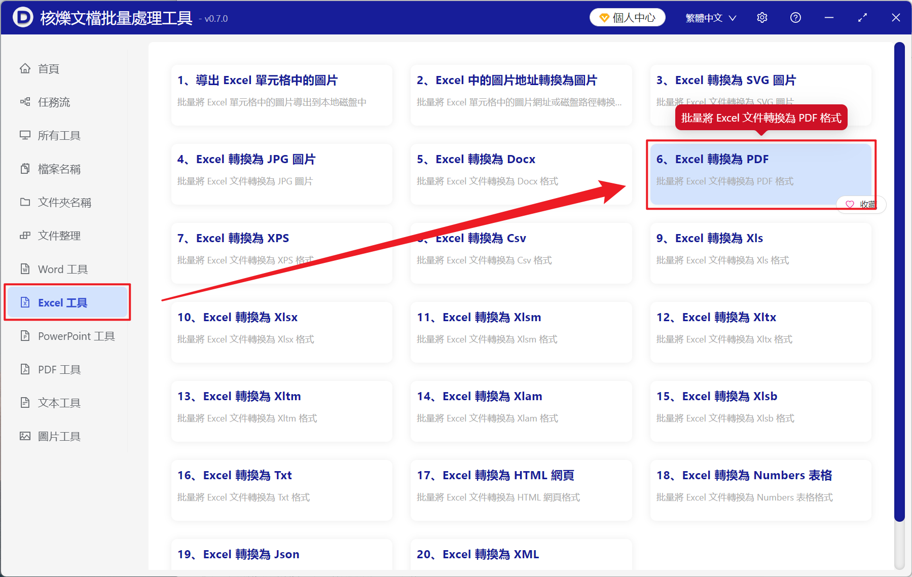Open Excel 轉換為 Txt tool

pos(281,490)
